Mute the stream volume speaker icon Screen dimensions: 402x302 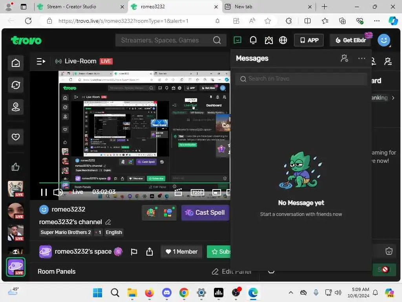(58, 192)
